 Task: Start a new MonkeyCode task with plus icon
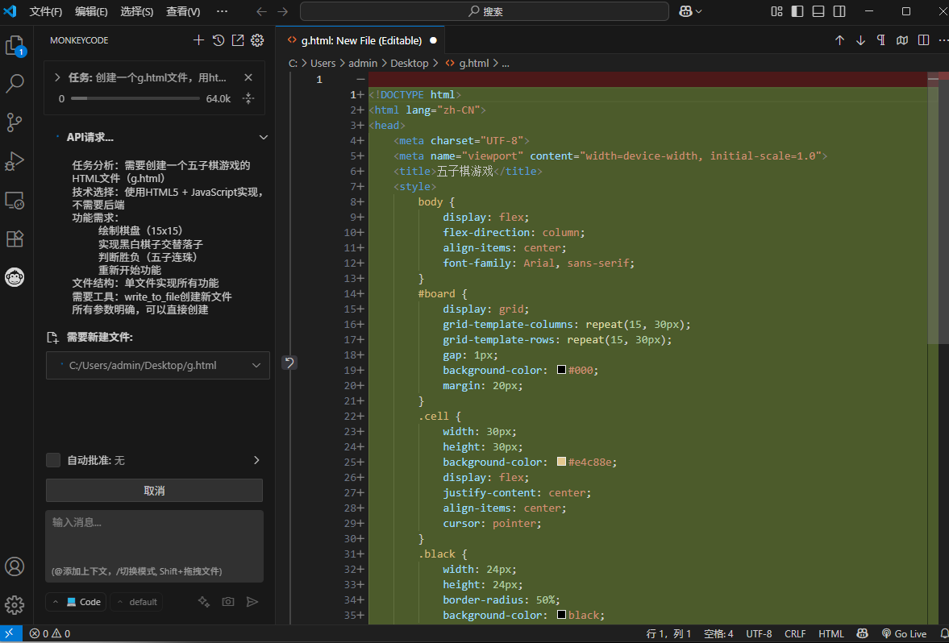coord(198,40)
